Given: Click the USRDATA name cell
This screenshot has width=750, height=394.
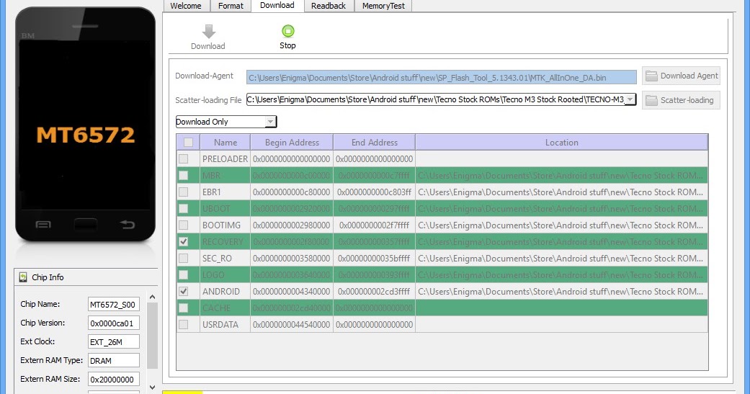Looking at the screenshot, I should [x=225, y=324].
